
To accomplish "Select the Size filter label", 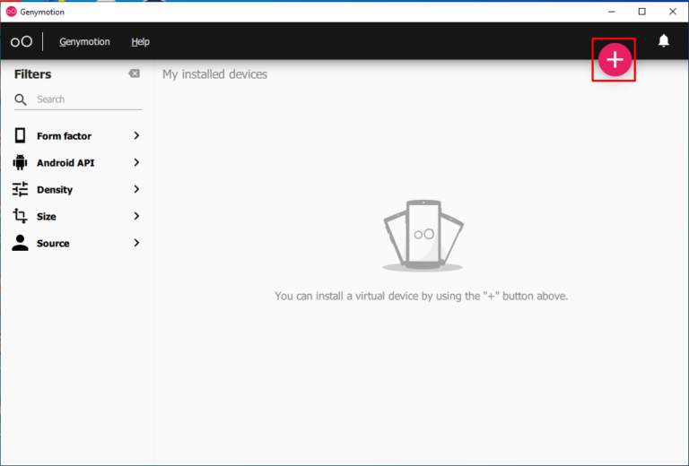I will (46, 216).
